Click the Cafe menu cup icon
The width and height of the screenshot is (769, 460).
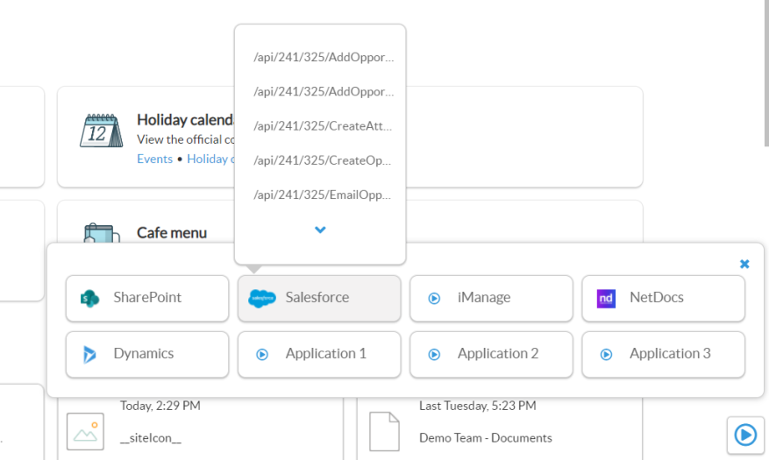pyautogui.click(x=102, y=233)
